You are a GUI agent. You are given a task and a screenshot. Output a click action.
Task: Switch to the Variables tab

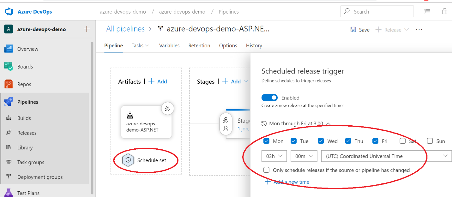(169, 45)
